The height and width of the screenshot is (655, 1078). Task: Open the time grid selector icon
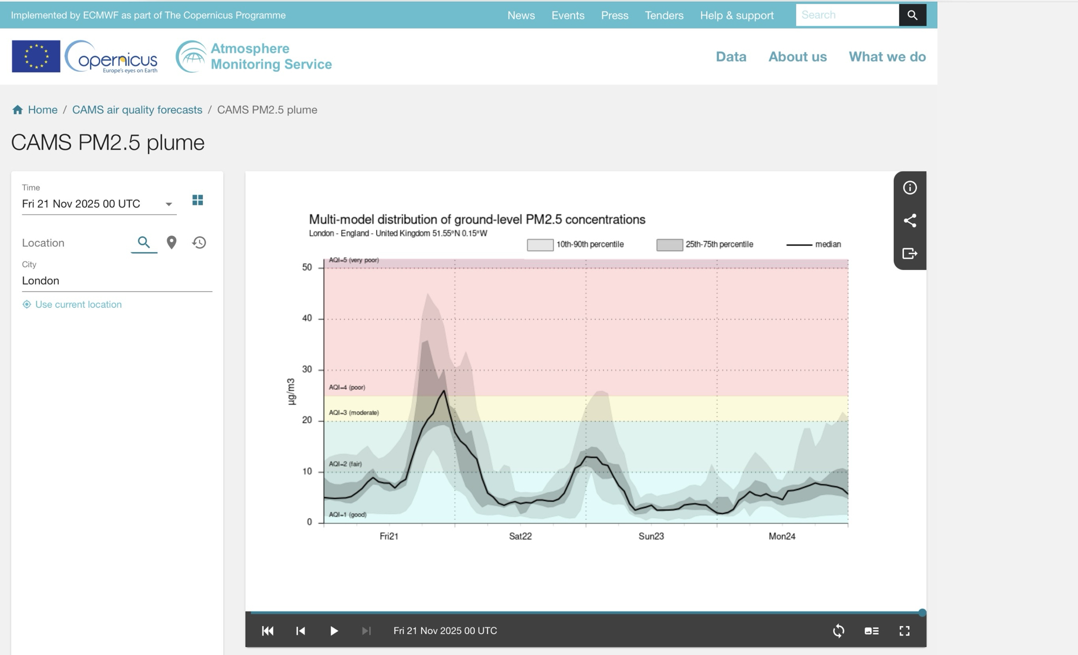198,201
